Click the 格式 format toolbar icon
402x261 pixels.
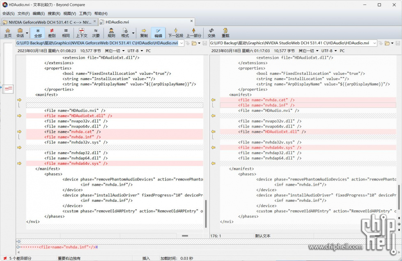tap(125, 33)
